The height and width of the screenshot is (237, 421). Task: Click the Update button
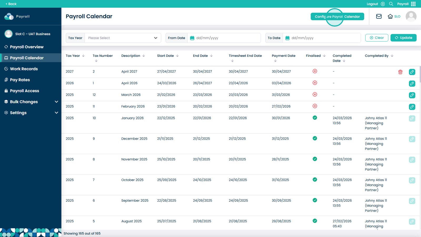[403, 38]
